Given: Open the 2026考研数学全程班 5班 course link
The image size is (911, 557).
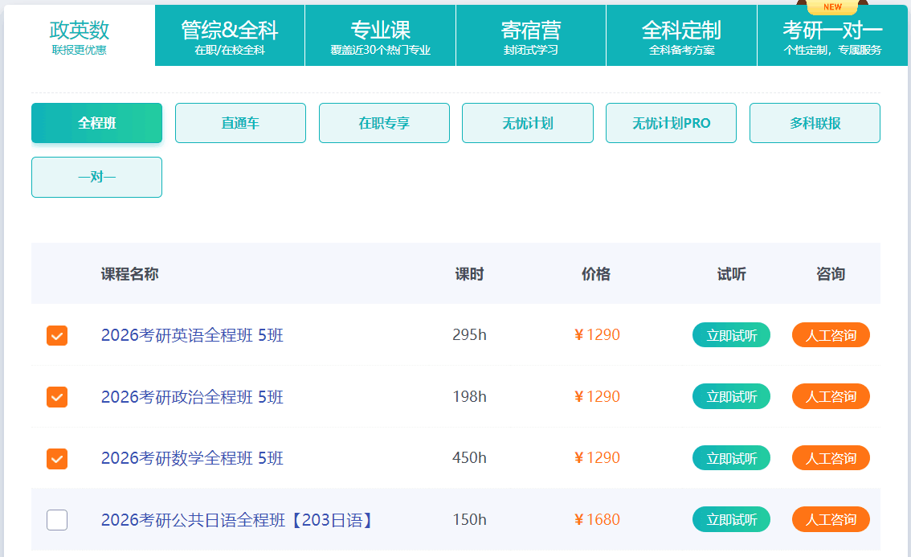Looking at the screenshot, I should (x=192, y=458).
